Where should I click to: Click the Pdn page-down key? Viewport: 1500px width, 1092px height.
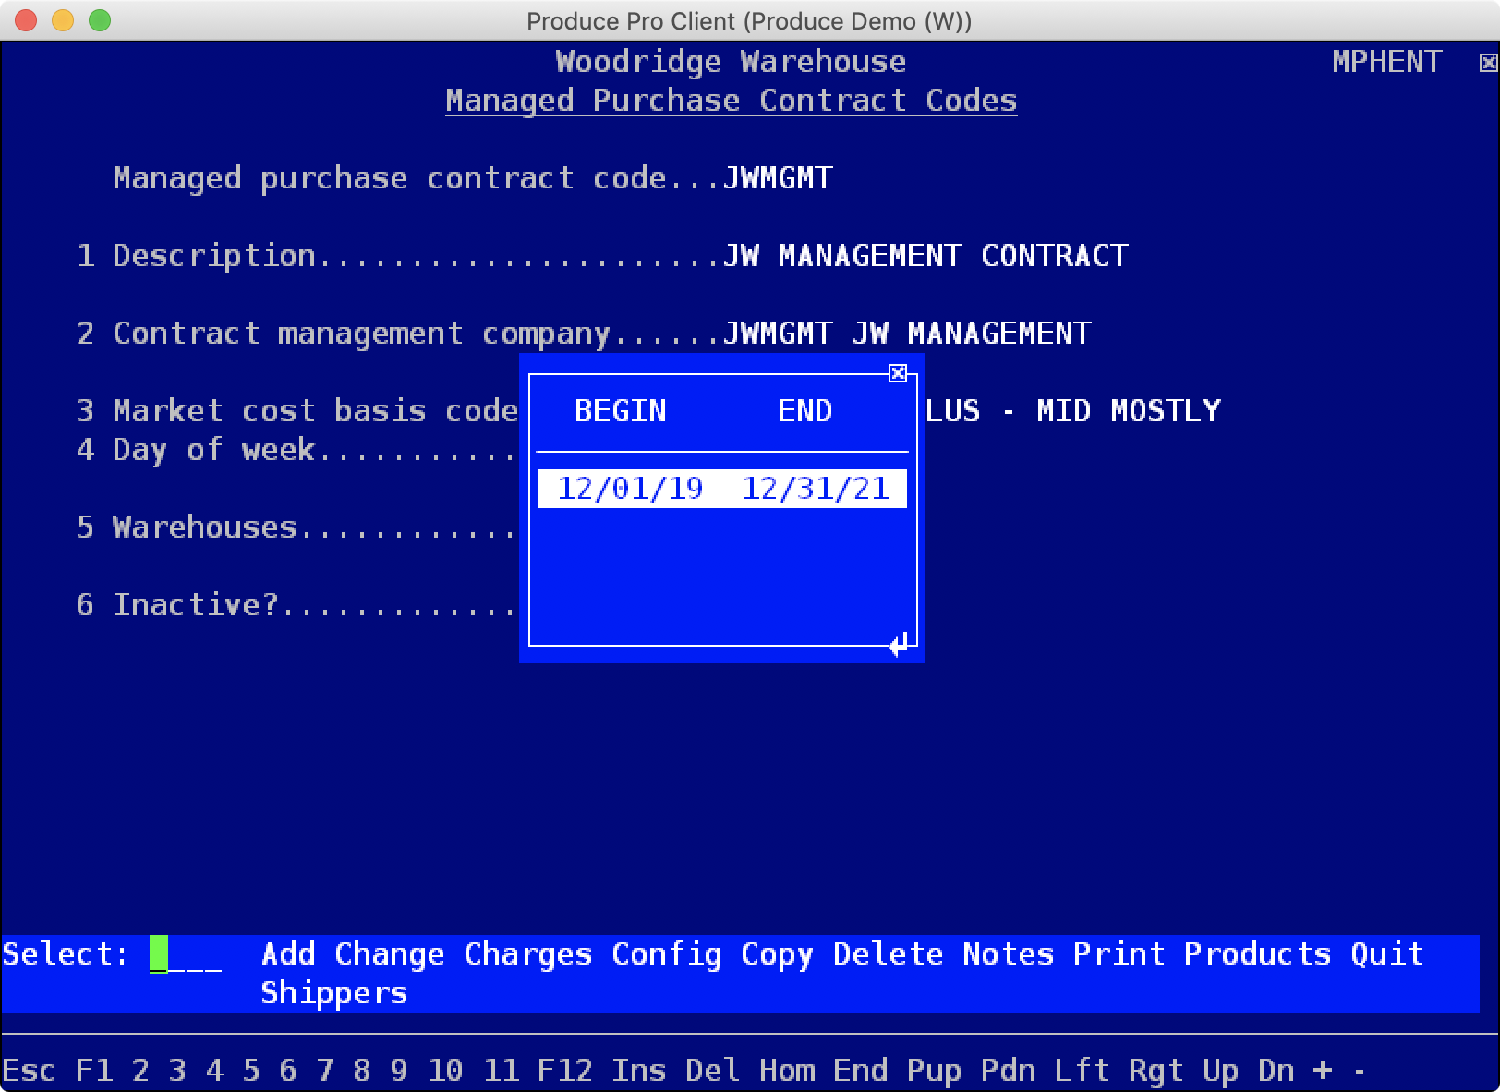point(1008,1071)
